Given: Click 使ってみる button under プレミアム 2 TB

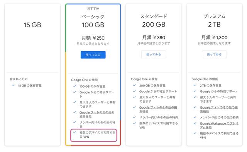Looking at the screenshot, I should [214, 54].
